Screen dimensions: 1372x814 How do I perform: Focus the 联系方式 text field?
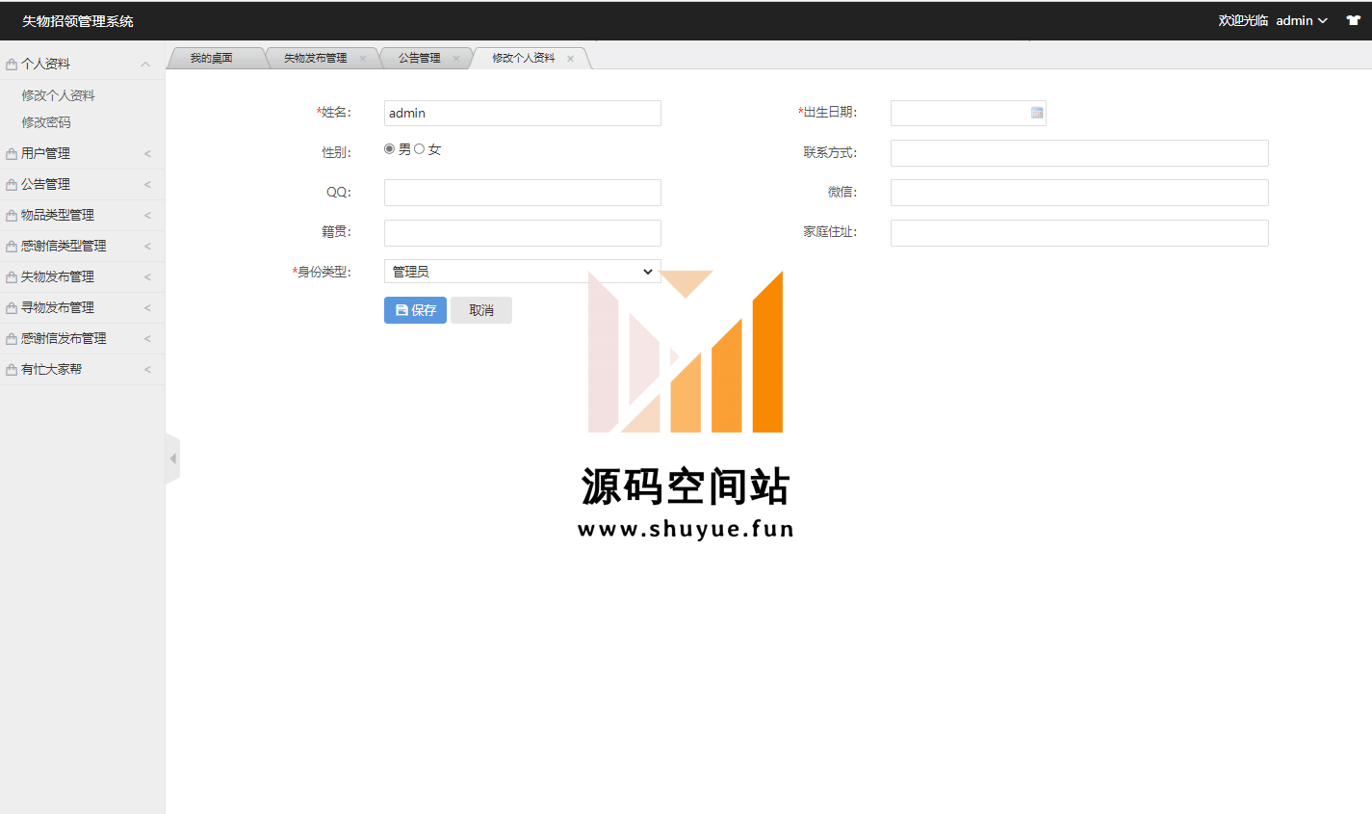pyautogui.click(x=1078, y=153)
